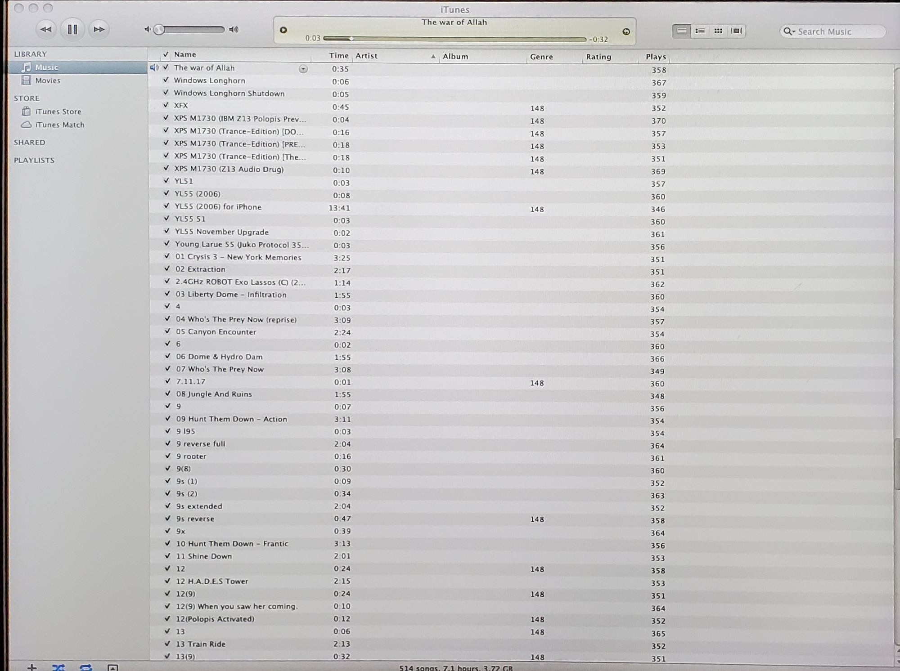900x671 pixels.
Task: Switch to song list view
Action: 682,31
